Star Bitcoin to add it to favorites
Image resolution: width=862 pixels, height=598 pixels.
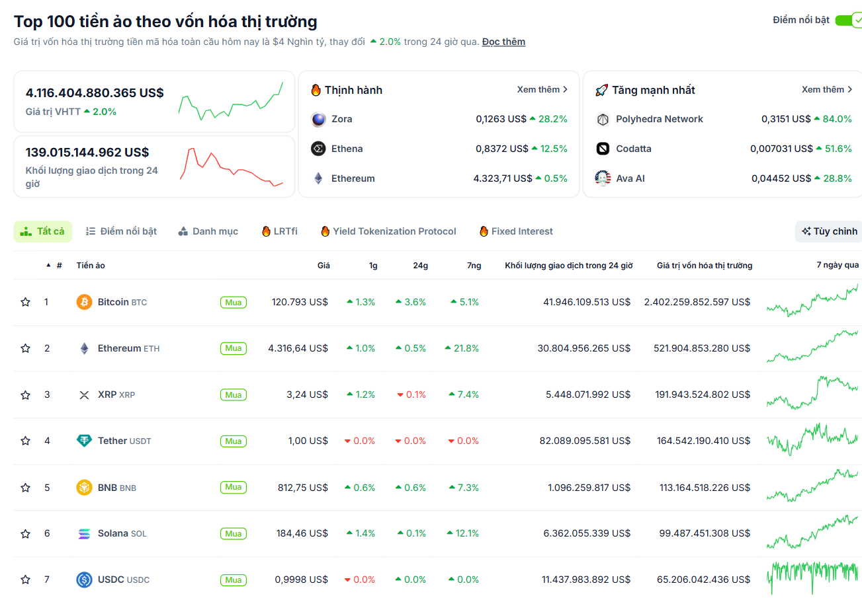pyautogui.click(x=25, y=301)
